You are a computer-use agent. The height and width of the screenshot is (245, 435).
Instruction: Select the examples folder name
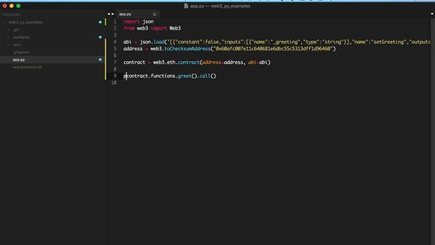21,37
